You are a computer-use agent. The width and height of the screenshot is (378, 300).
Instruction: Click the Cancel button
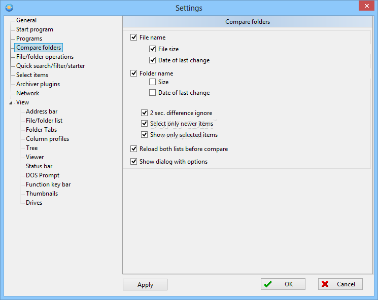click(x=340, y=284)
